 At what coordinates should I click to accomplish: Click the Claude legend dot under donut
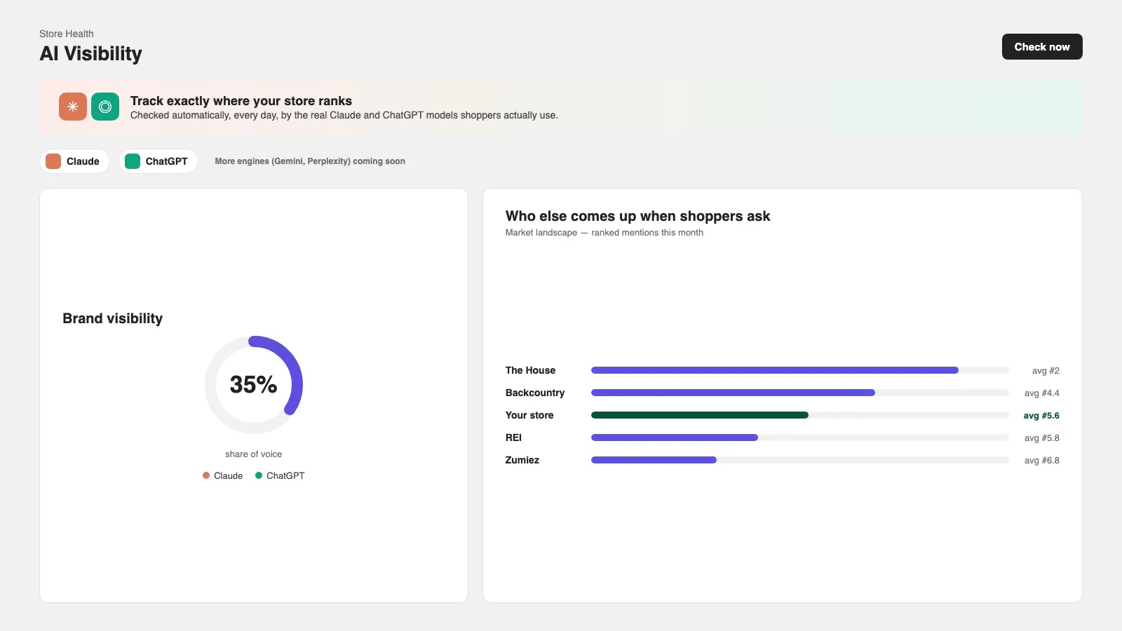pyautogui.click(x=206, y=475)
